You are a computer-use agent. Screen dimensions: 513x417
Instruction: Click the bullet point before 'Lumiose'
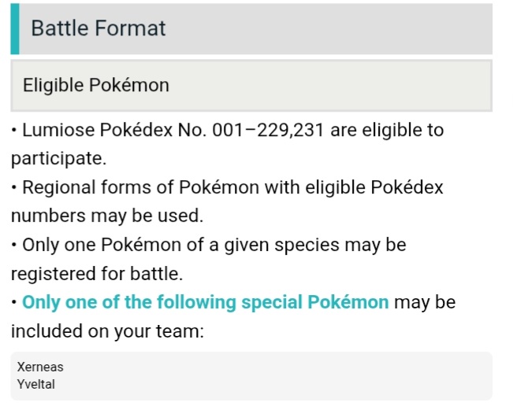[x=15, y=130]
